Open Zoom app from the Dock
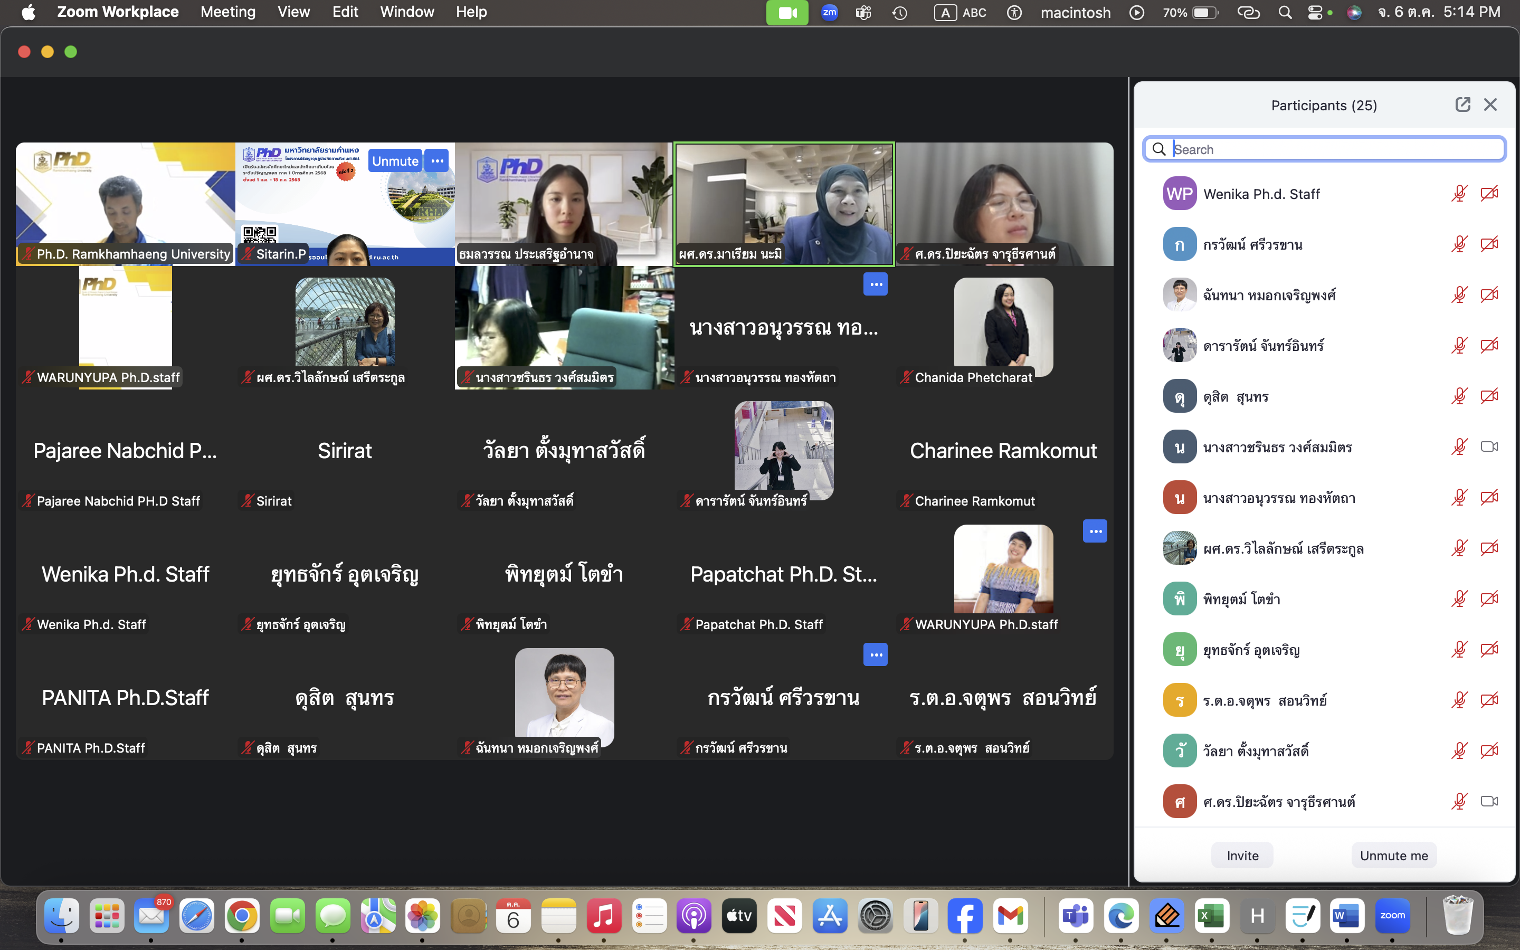Image resolution: width=1520 pixels, height=950 pixels. pyautogui.click(x=1392, y=916)
